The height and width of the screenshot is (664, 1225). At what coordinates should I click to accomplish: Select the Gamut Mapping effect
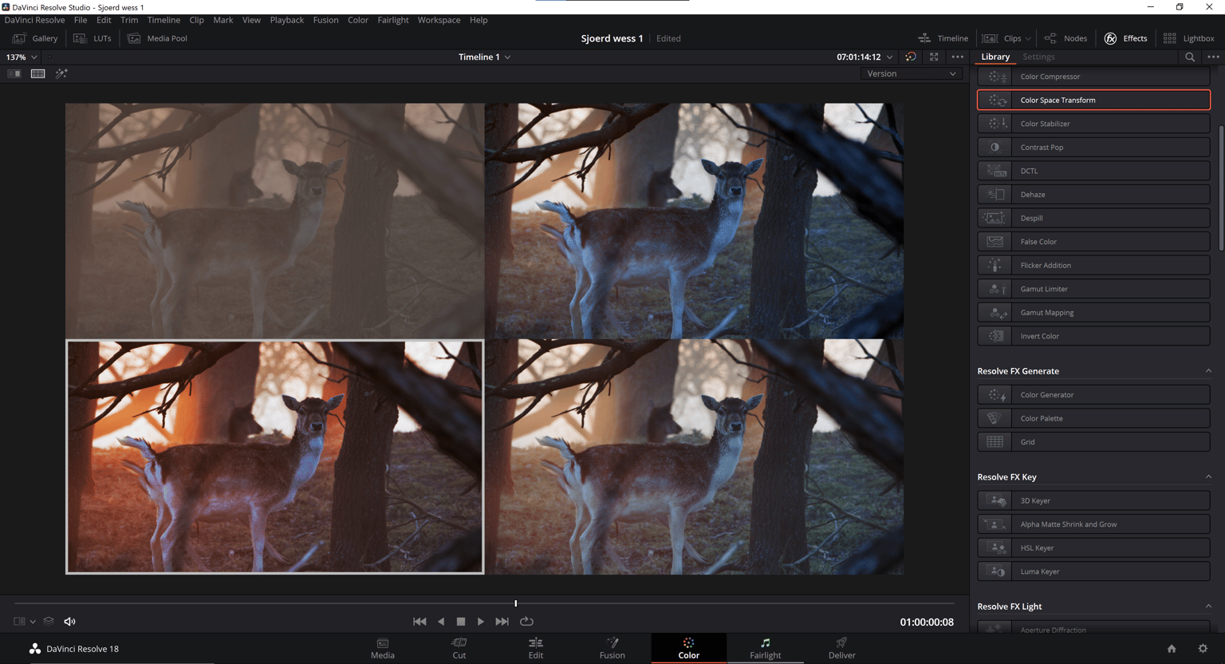tap(1093, 312)
